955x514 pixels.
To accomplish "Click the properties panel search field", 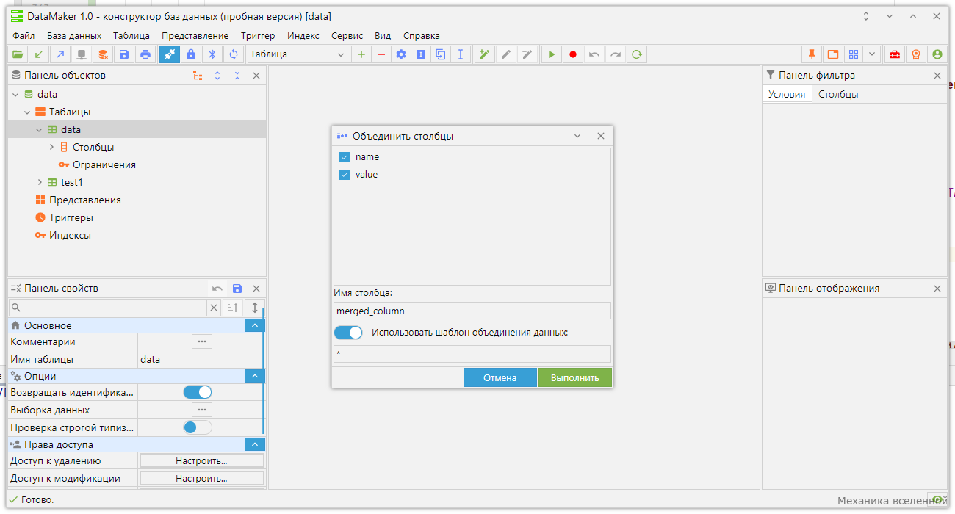I will click(115, 308).
